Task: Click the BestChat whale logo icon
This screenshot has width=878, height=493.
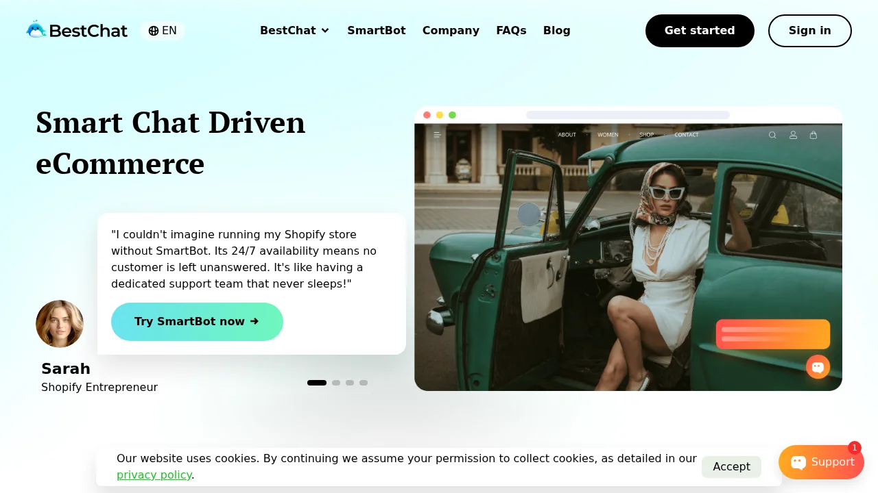Action: tap(36, 29)
